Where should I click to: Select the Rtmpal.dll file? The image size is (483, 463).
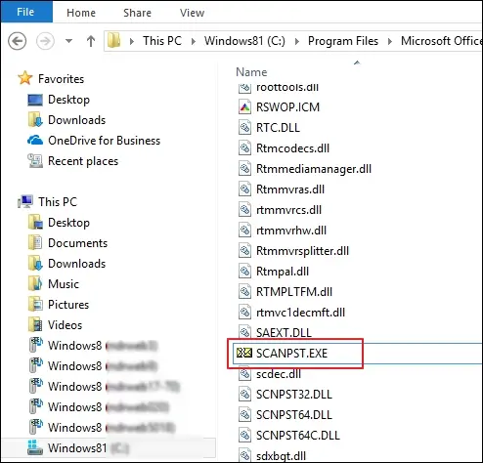283,272
